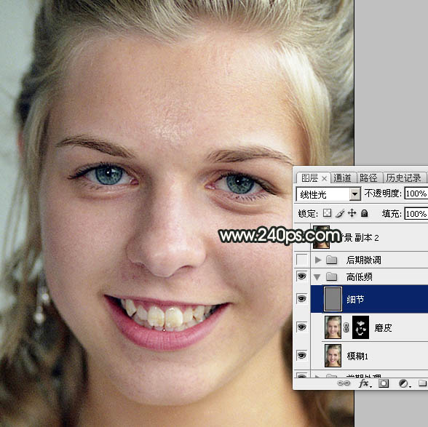Hide the 磨皮 layer via eye icon
The width and height of the screenshot is (428, 427).
coord(302,327)
